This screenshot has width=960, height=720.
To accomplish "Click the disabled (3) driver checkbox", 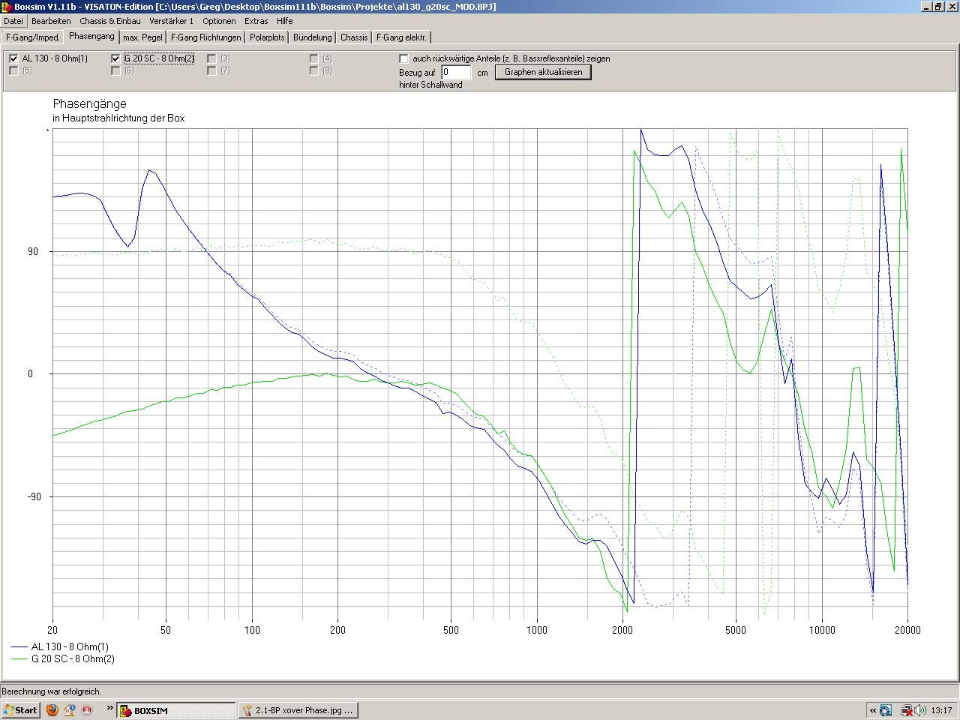I will pyautogui.click(x=211, y=58).
